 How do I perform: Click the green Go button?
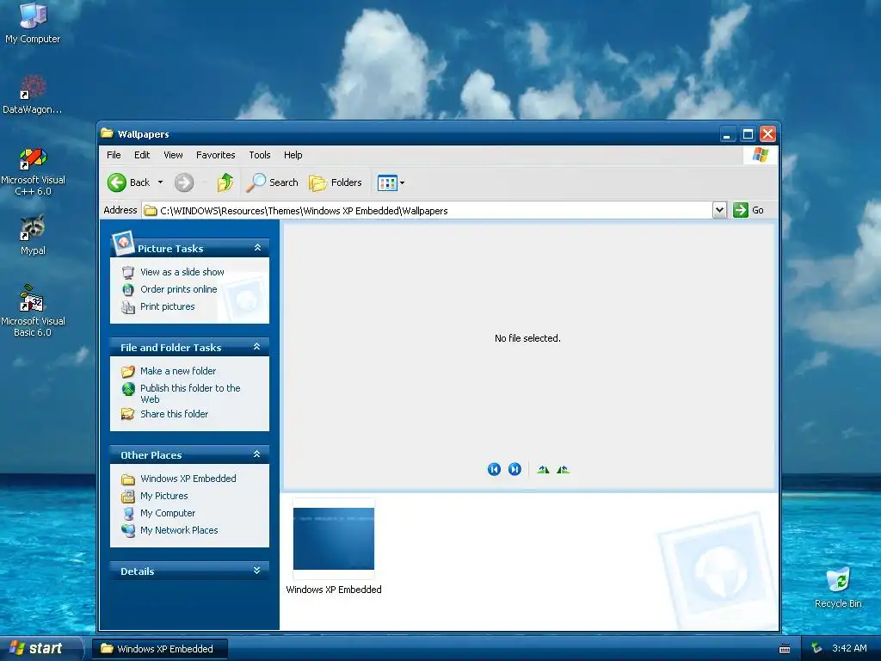pyautogui.click(x=749, y=210)
